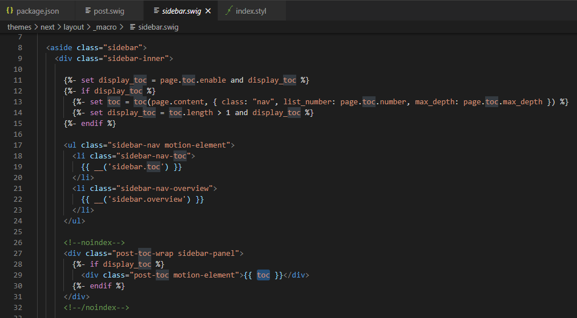Place cursor on highlighted toc in line 29
577x318 pixels.
(x=263, y=275)
